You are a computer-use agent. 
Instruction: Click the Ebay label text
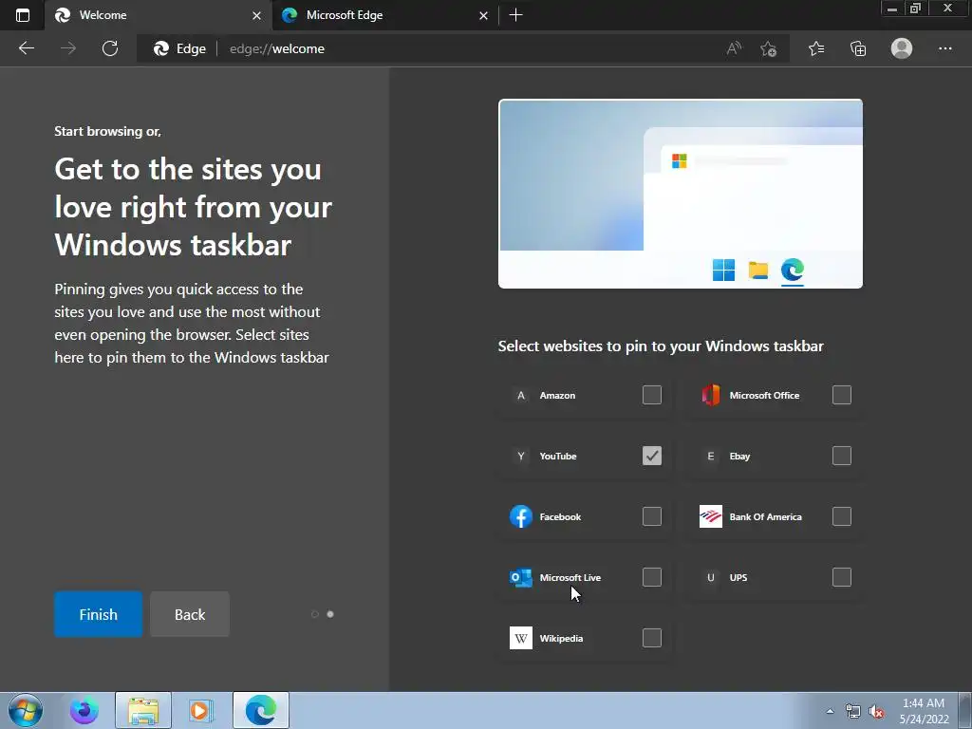(739, 456)
